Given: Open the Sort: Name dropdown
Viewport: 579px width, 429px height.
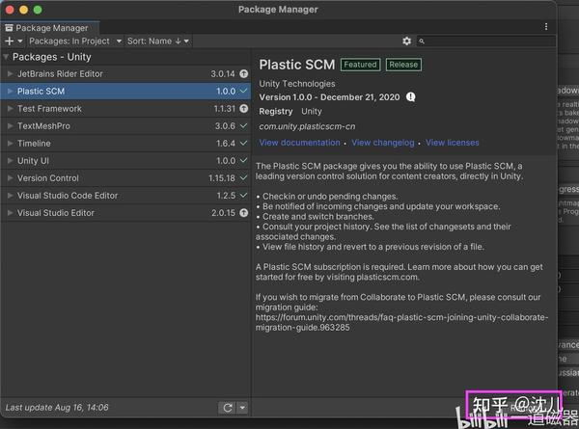Looking at the screenshot, I should 158,40.
